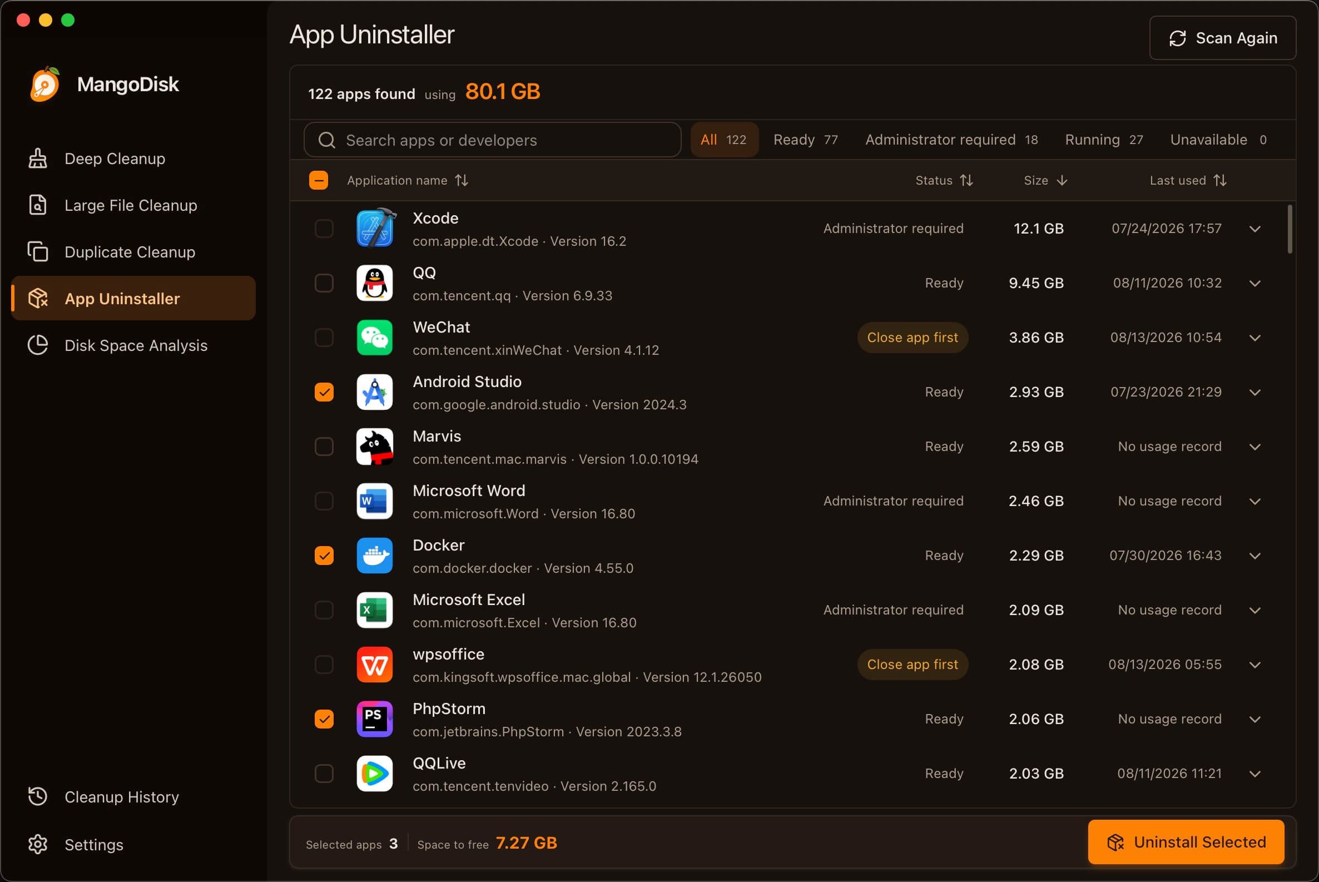Click the App Uninstaller sidebar icon
This screenshot has width=1319, height=882.
(x=38, y=299)
